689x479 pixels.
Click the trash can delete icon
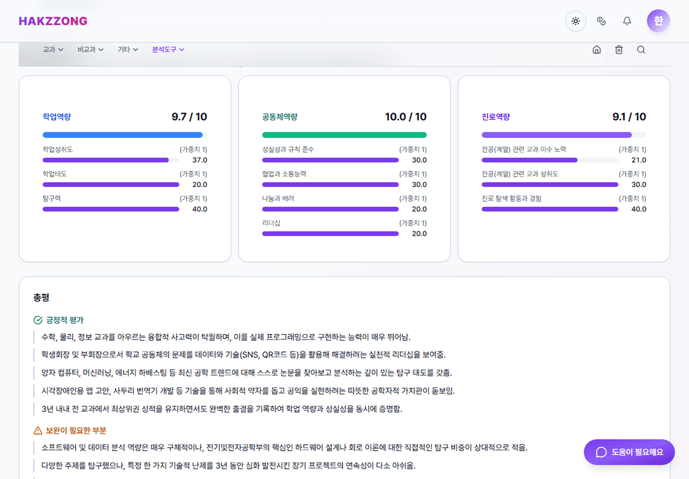(619, 50)
